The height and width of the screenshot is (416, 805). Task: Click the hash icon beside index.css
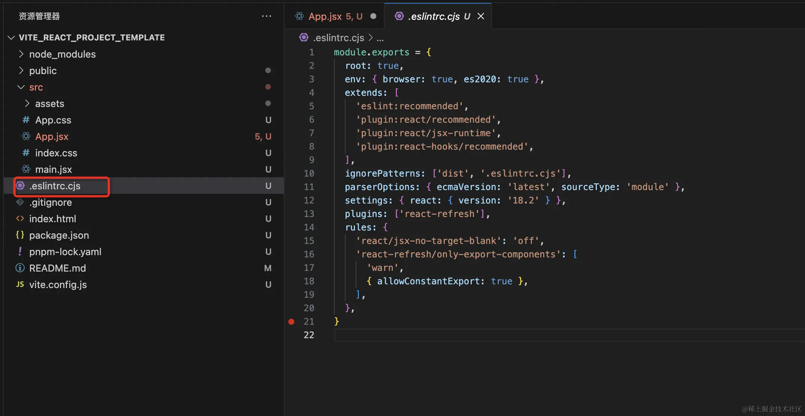click(x=26, y=153)
